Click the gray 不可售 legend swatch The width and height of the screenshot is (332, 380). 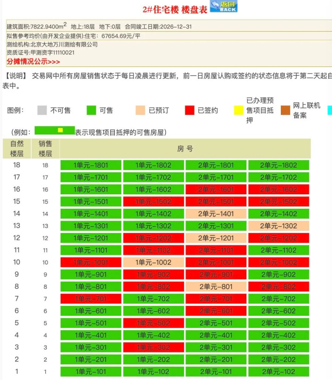point(42,110)
